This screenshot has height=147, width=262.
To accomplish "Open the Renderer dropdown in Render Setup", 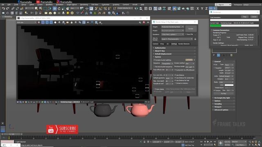I will [x=173, y=34].
